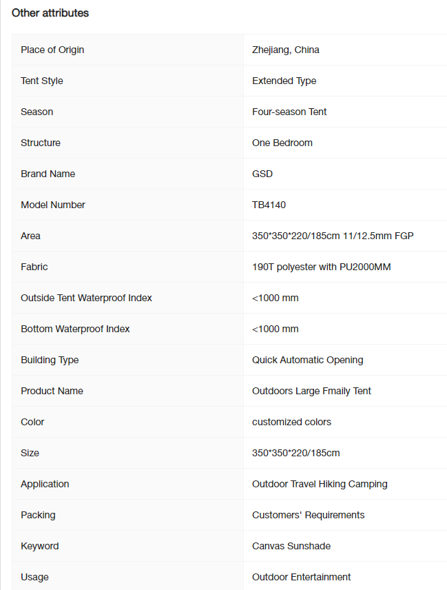Click the model number 'TB4140'
Screen dimensions: 447x590
tap(269, 205)
